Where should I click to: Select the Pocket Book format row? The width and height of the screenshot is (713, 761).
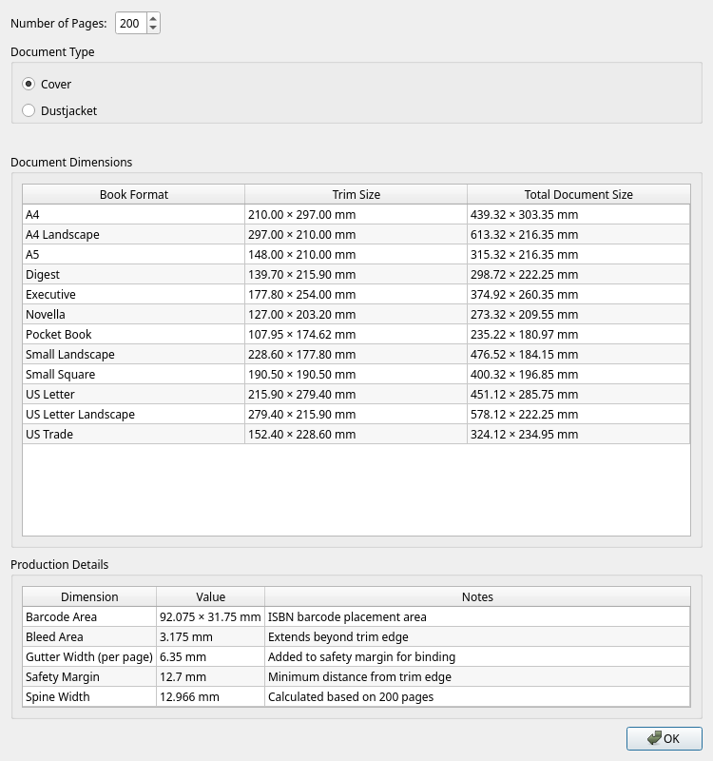tap(133, 334)
